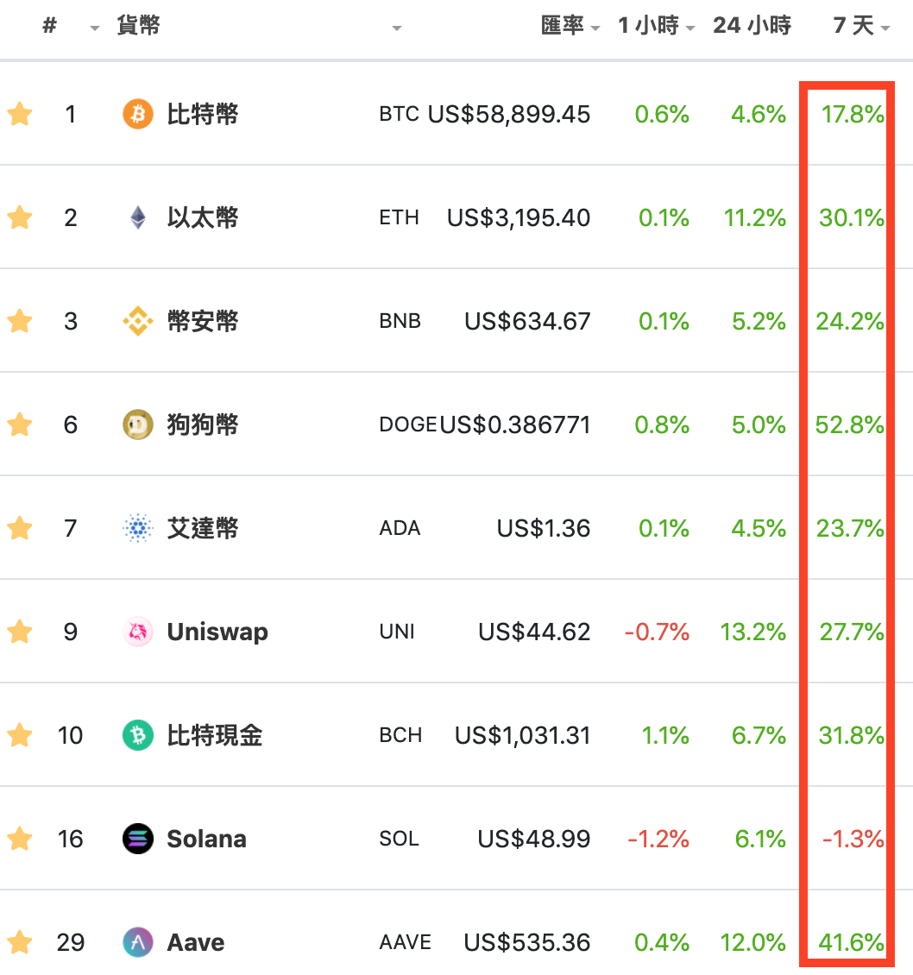
Task: Click the BNB coin logo icon
Action: click(138, 321)
